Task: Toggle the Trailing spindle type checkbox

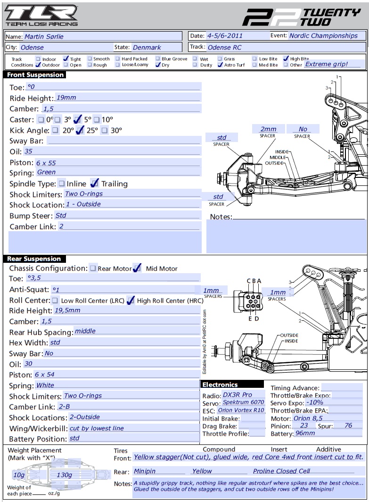Action: (x=95, y=184)
